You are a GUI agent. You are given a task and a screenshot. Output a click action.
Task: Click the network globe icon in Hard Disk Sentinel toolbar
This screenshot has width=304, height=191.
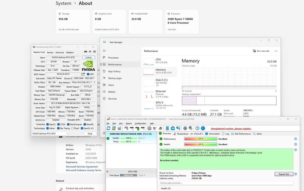click(x=178, y=128)
